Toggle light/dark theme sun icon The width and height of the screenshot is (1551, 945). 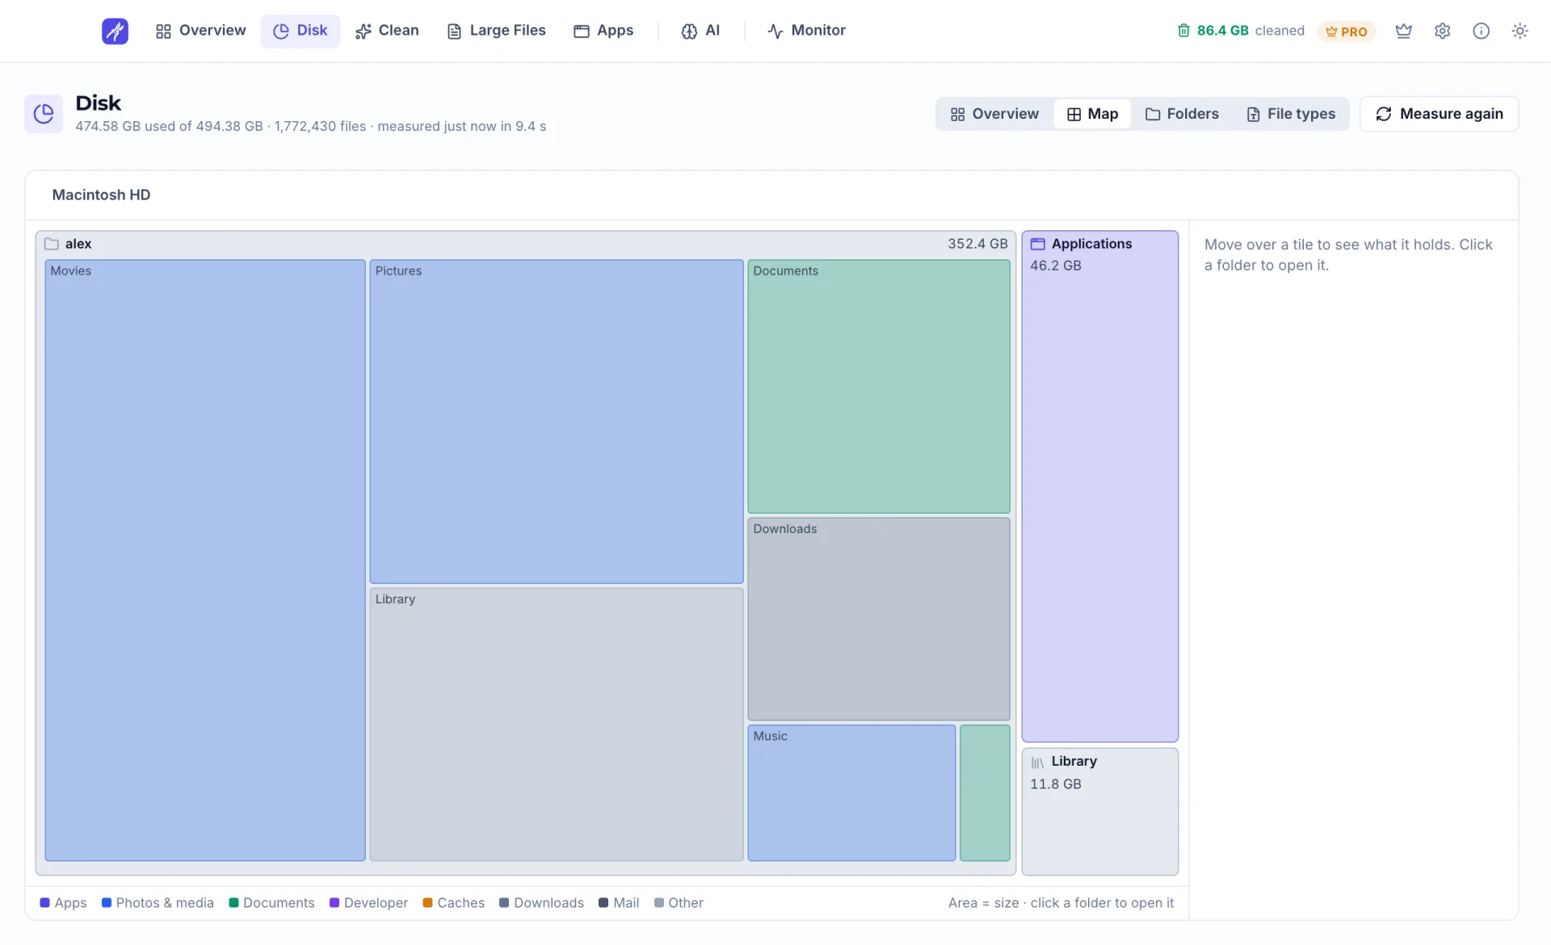pyautogui.click(x=1520, y=31)
